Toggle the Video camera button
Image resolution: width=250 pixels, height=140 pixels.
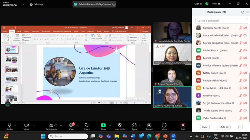tap(27, 125)
